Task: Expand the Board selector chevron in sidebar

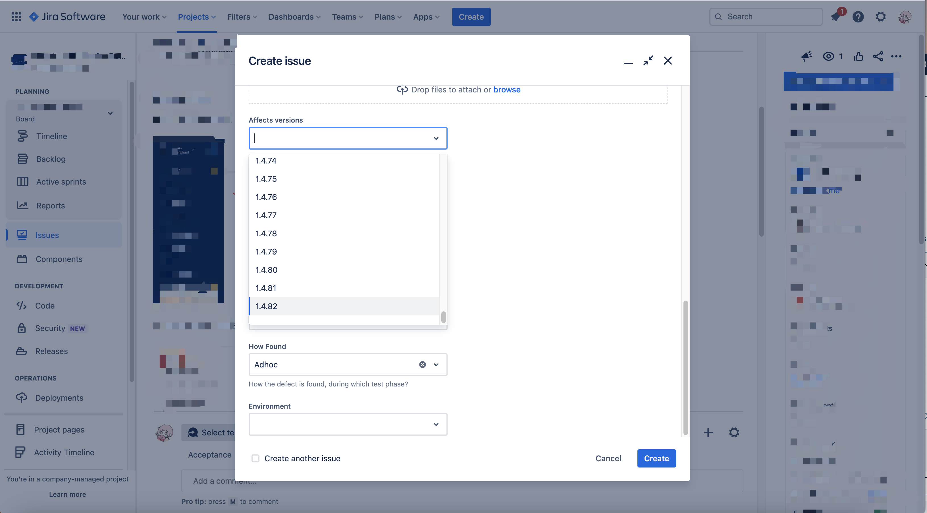Action: point(110,113)
